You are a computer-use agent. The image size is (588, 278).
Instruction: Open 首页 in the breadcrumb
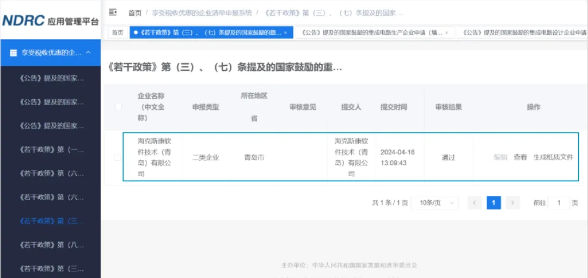pyautogui.click(x=134, y=13)
